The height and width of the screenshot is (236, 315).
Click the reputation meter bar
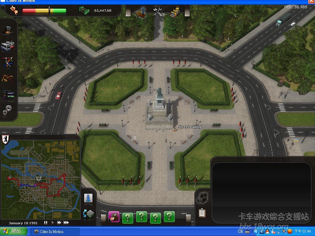pos(44,10)
